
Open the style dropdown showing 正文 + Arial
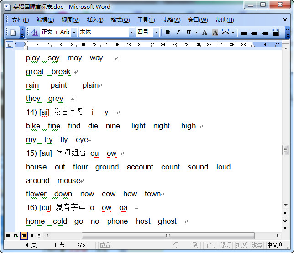point(73,32)
